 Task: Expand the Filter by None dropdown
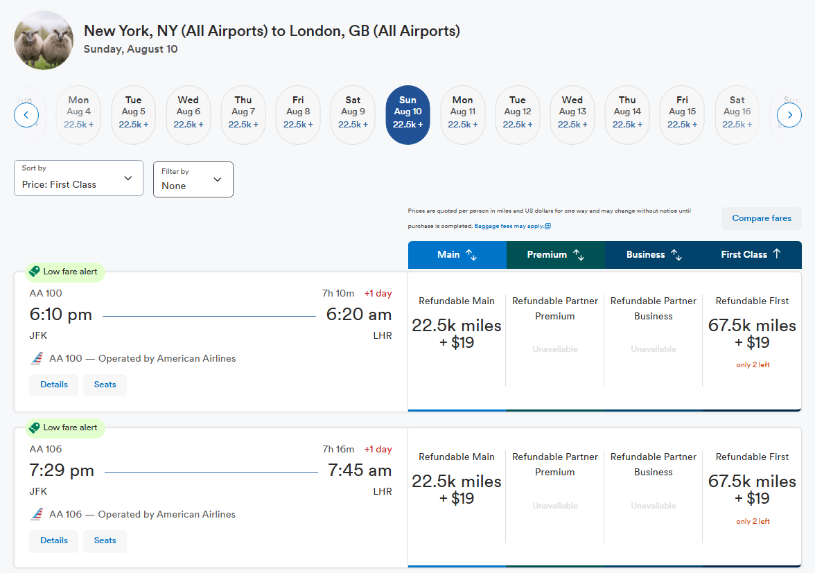[193, 179]
